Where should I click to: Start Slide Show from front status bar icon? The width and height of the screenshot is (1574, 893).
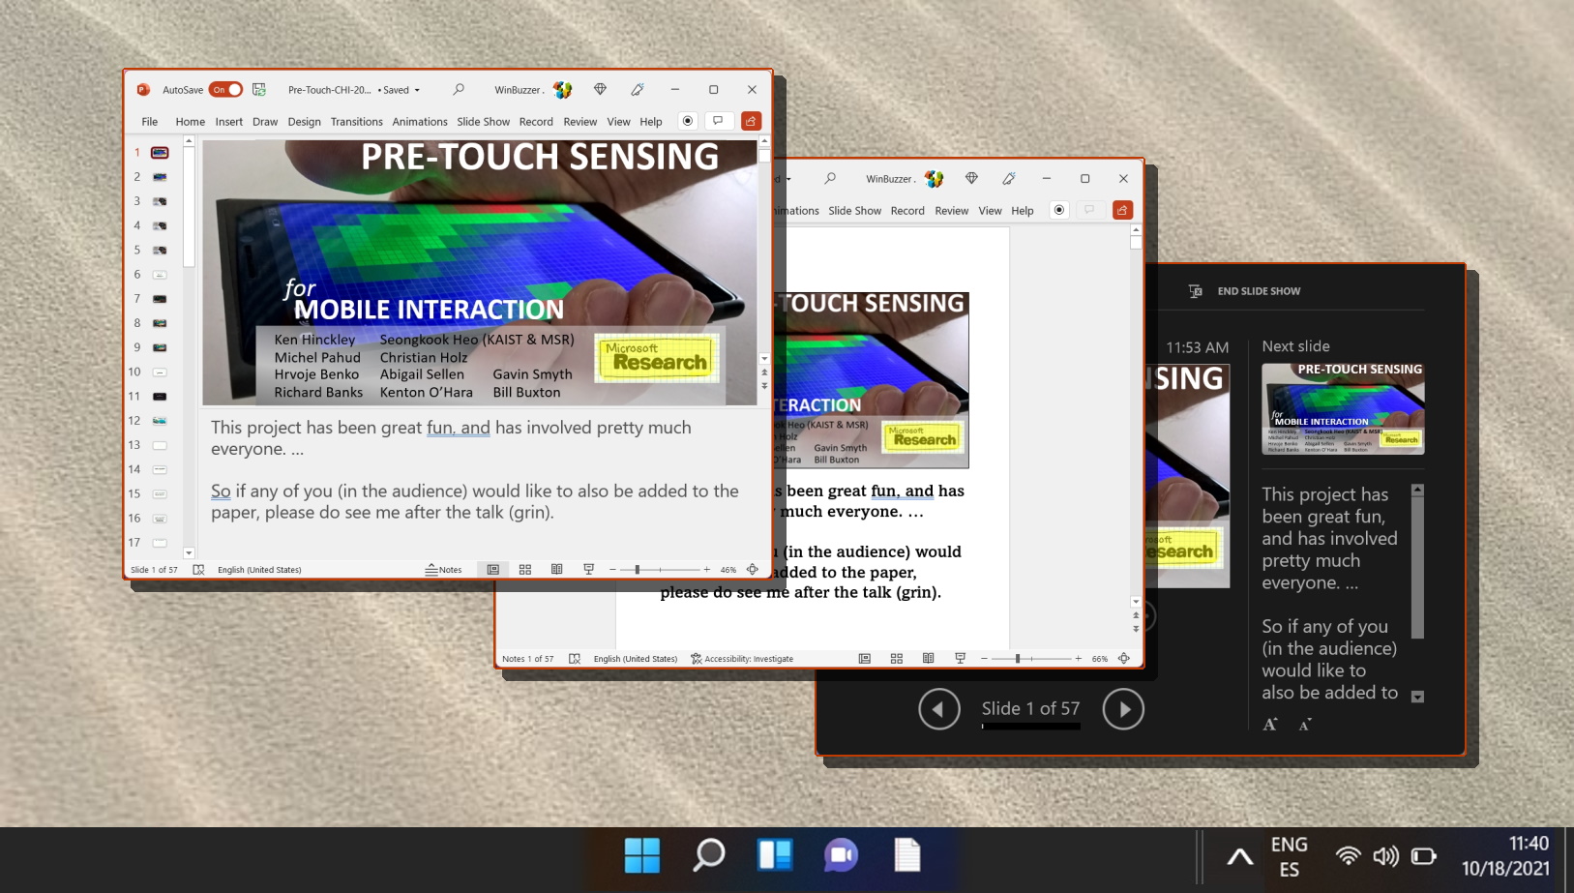588,570
